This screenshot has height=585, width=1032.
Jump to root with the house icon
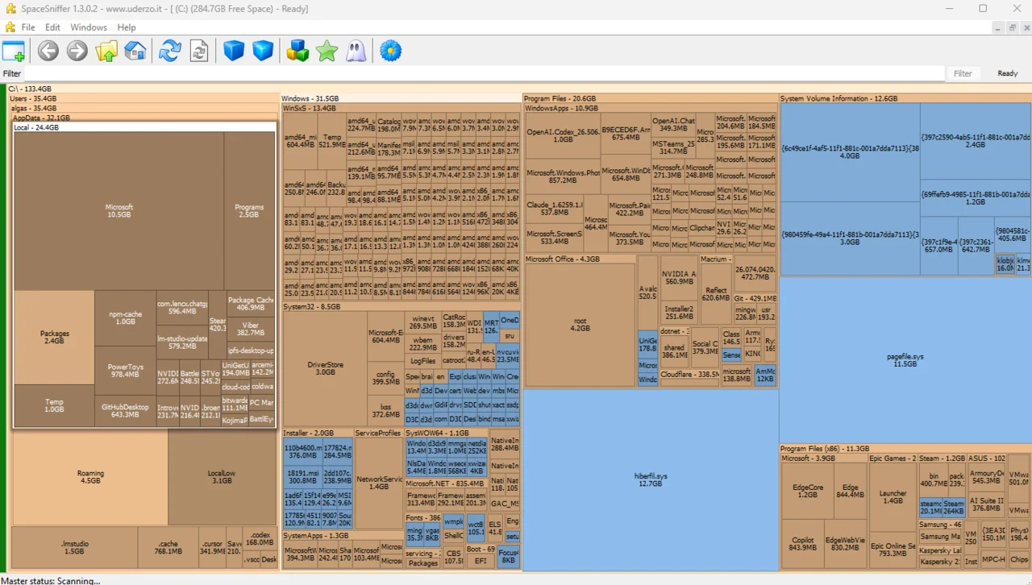[x=135, y=52]
